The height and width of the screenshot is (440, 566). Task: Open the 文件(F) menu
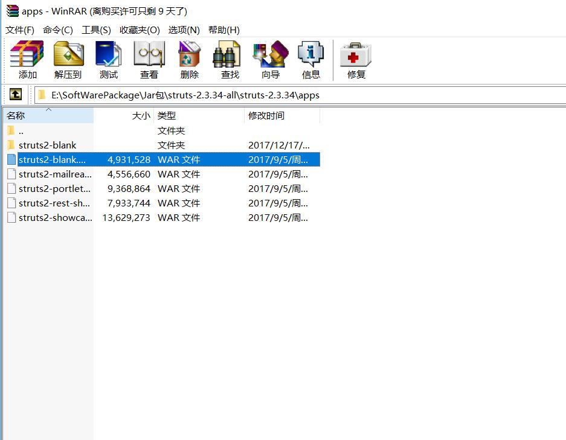pyautogui.click(x=20, y=30)
